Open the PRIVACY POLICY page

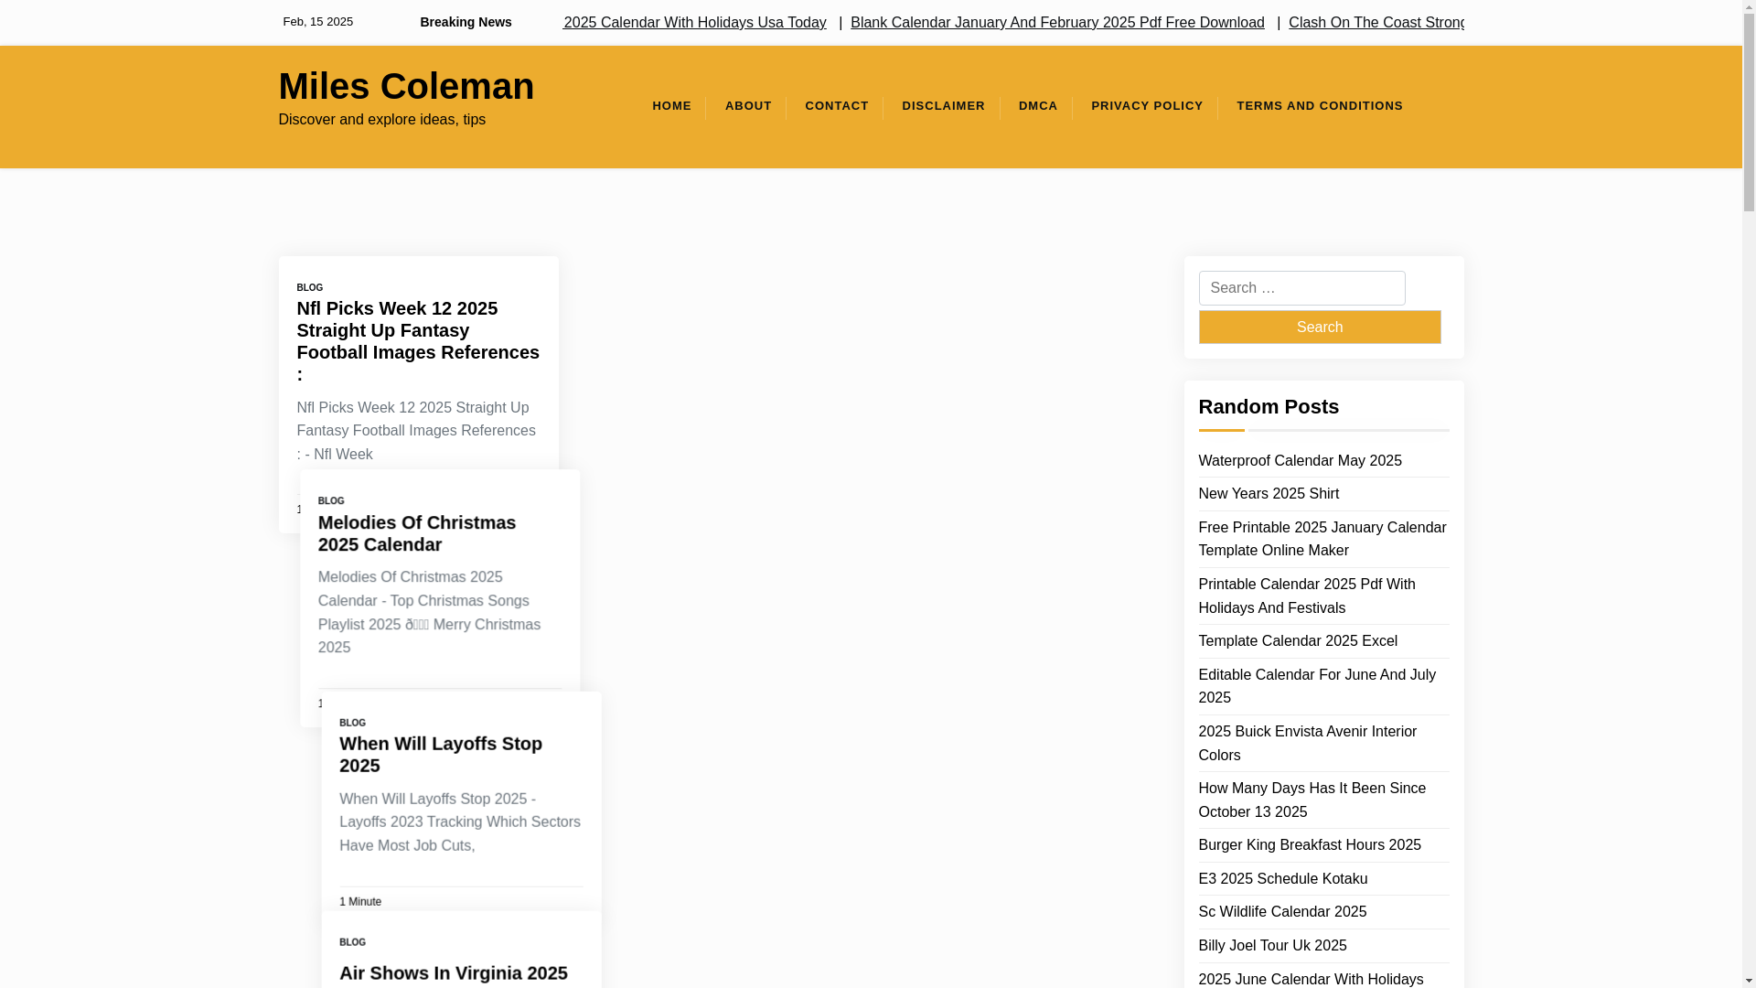(1146, 106)
